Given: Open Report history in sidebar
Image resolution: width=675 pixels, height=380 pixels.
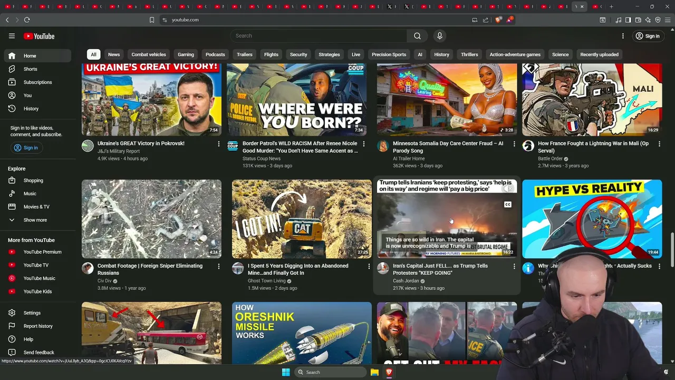Looking at the screenshot, I should pos(37,326).
